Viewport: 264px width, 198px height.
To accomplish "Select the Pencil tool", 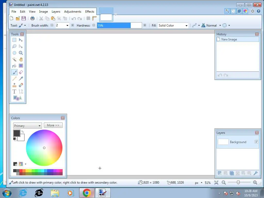I will 14,79.
